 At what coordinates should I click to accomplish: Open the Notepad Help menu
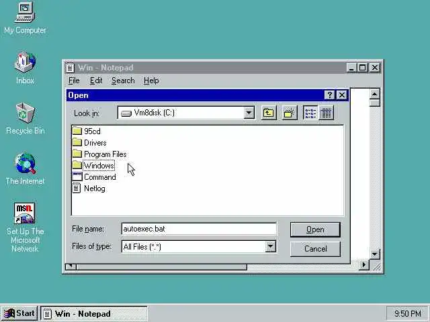point(151,80)
